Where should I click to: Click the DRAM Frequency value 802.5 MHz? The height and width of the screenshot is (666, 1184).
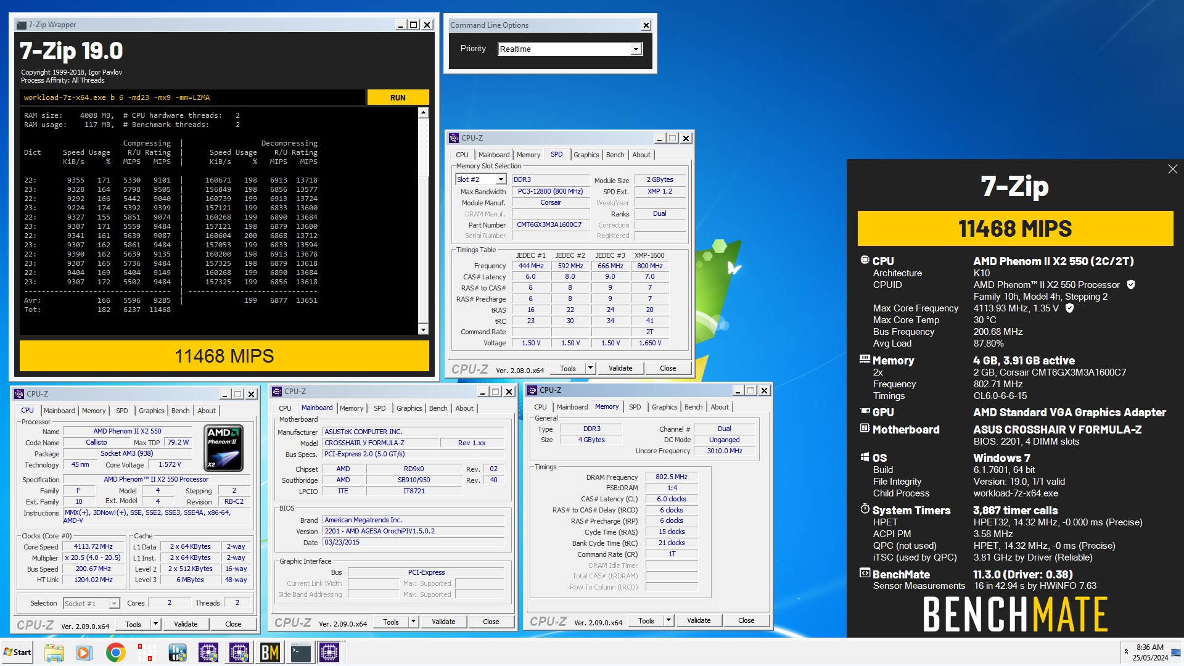point(672,477)
